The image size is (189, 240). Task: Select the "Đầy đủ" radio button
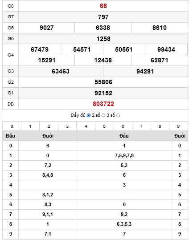coord(89,115)
